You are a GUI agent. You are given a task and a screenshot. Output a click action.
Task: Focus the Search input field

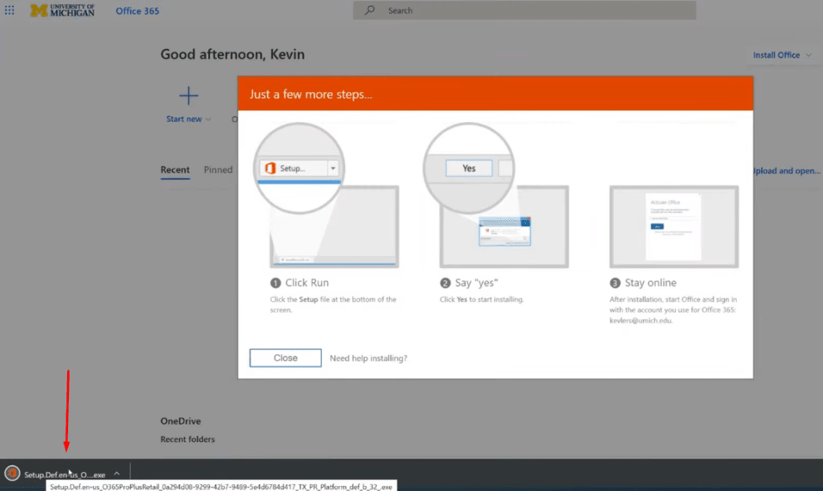[x=524, y=10]
